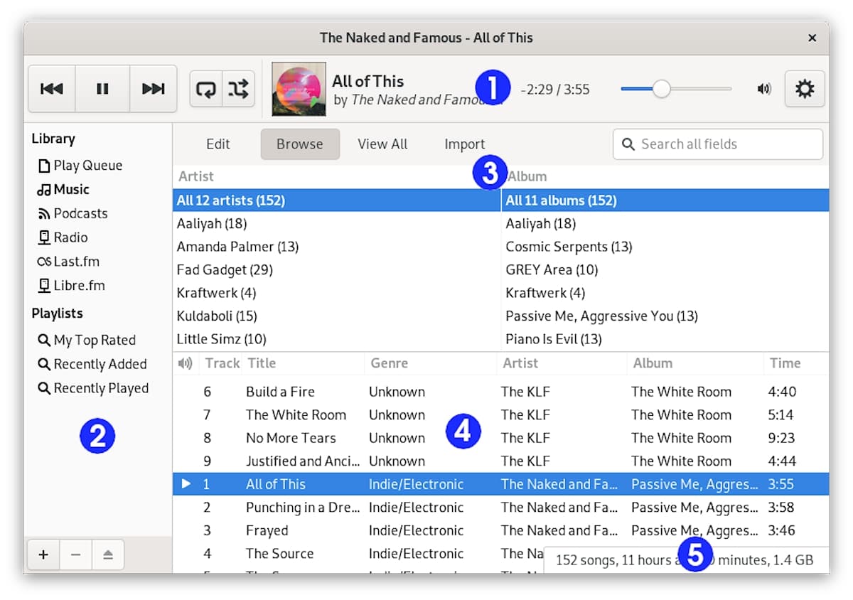Skip to the next track
The height and width of the screenshot is (600, 853).
(x=154, y=89)
